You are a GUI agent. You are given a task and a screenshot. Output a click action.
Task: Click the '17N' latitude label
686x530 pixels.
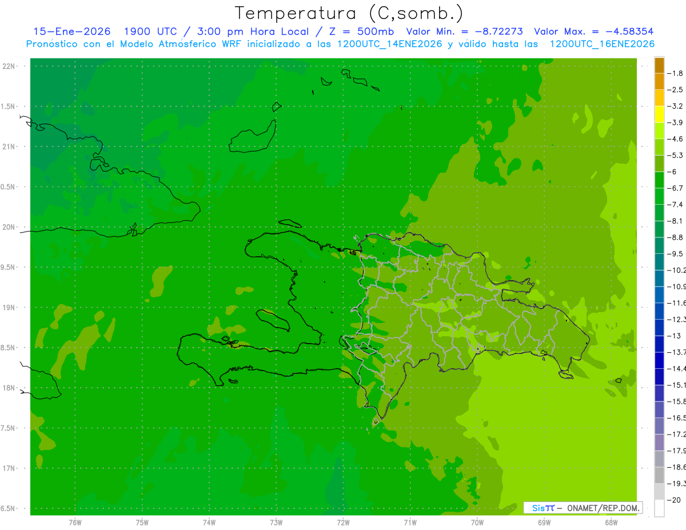(10, 468)
